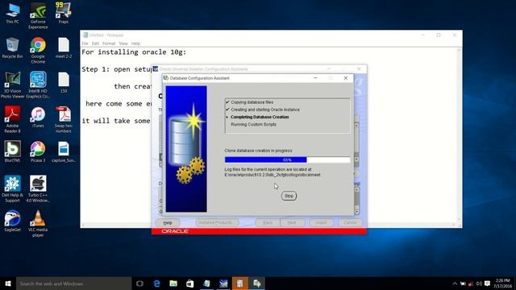The height and width of the screenshot is (290, 516).
Task: Open EagleGet desktop shortcut
Action: [13, 222]
